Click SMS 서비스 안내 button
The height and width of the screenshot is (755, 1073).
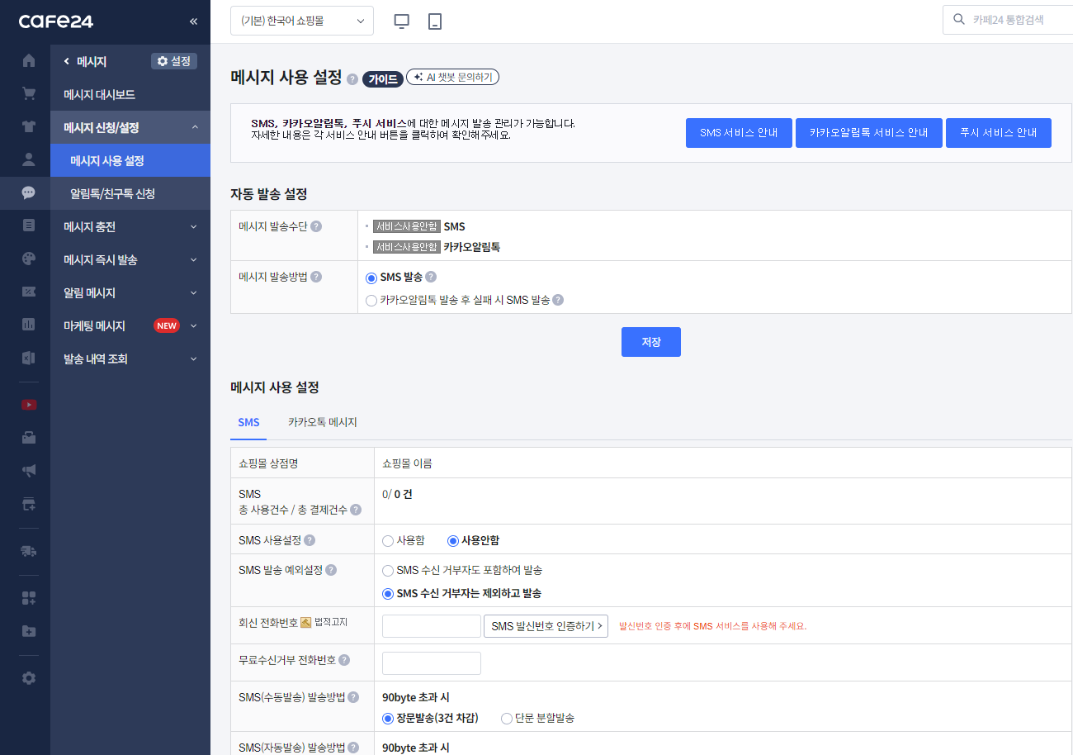click(x=739, y=133)
